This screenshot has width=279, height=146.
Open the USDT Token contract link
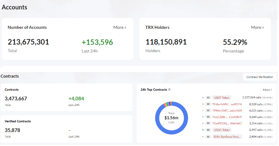(x=222, y=98)
